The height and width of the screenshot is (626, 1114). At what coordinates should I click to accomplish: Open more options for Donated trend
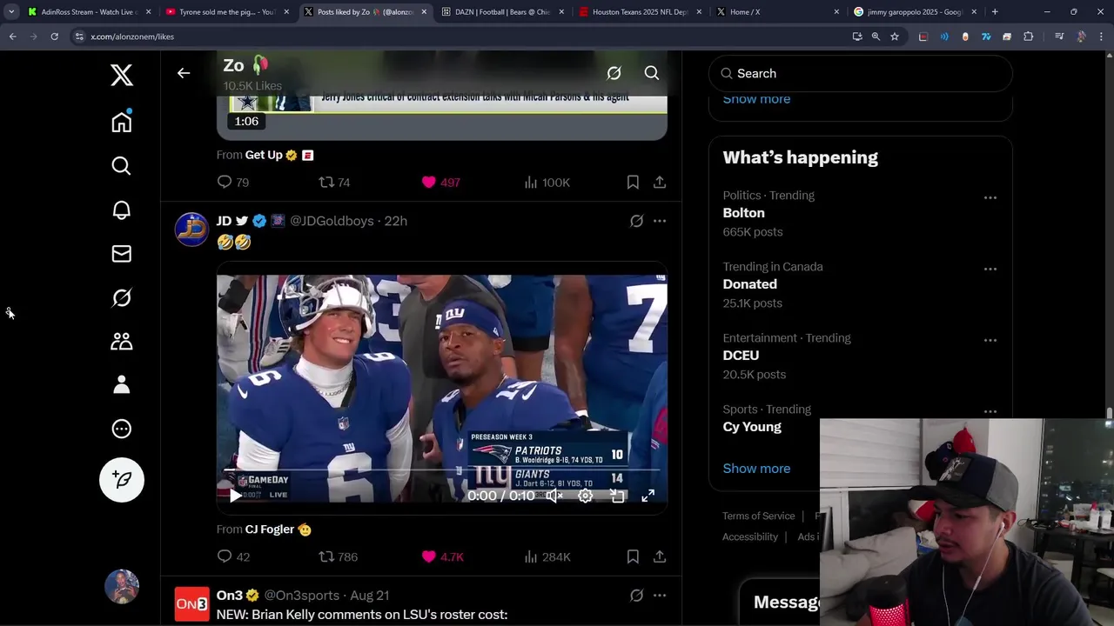[990, 269]
